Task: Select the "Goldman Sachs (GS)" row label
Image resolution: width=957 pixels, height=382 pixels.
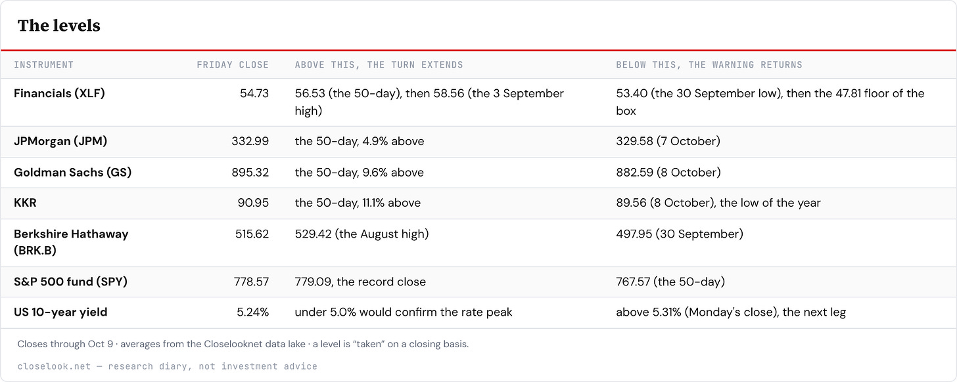Action: 72,172
